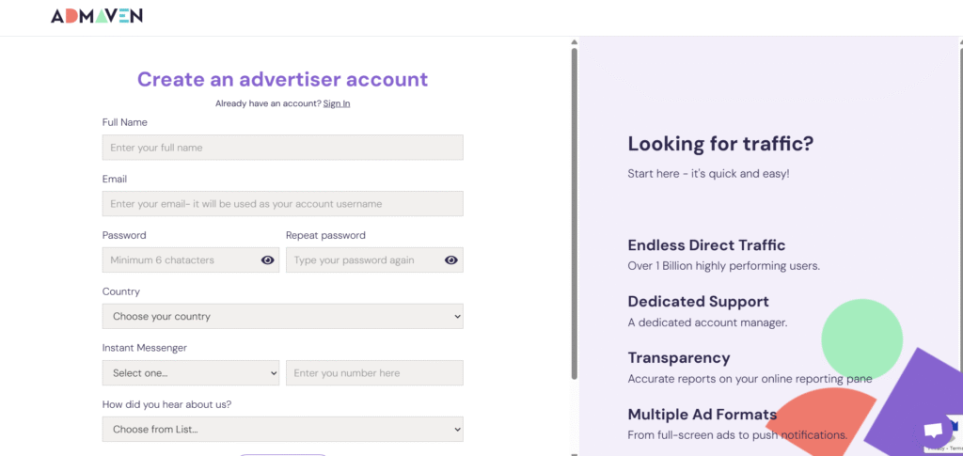Show password using the Password eye icon

click(x=267, y=260)
